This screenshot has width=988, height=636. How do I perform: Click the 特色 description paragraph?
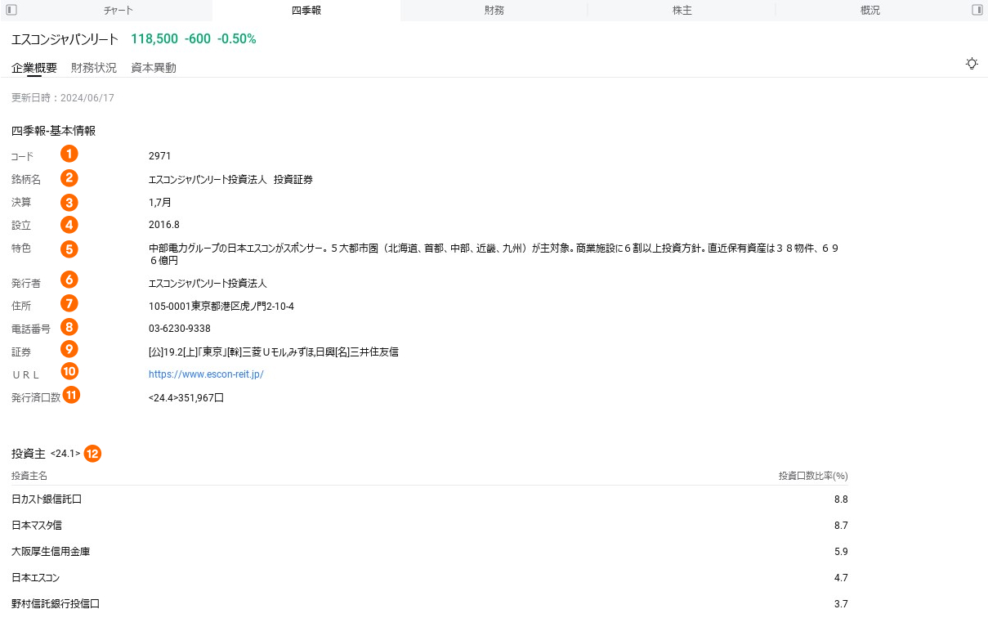pos(494,254)
